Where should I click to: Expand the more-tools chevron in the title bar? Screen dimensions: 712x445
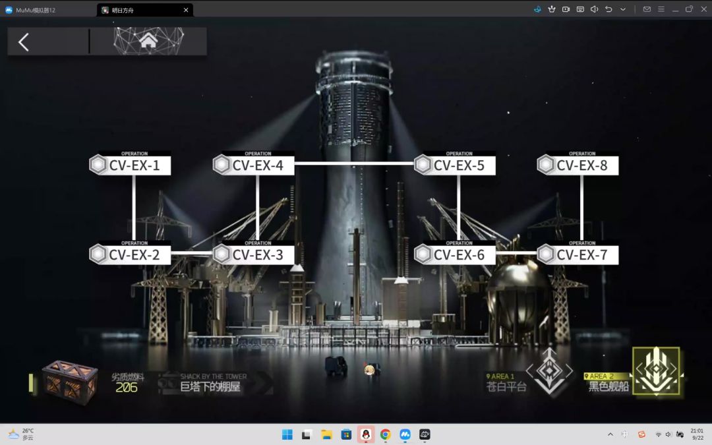click(623, 9)
